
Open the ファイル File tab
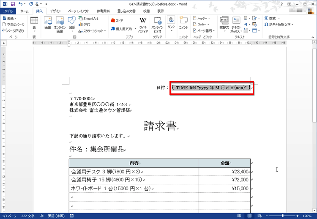[x=8, y=11]
